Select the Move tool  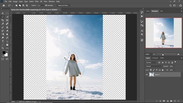pos(3,13)
